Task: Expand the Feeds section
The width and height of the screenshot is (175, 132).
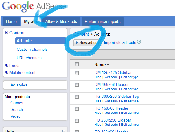Action: point(7,65)
